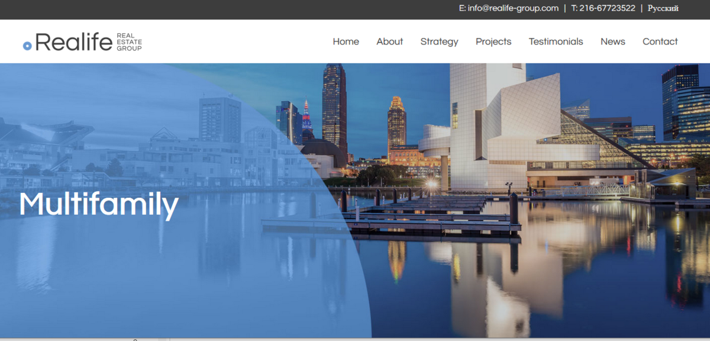The image size is (710, 341).
Task: Click the phone number 216-67723522
Action: click(x=608, y=8)
